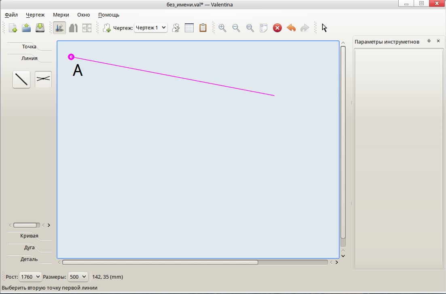
Task: Create a new pattern file
Action: pyautogui.click(x=13, y=28)
